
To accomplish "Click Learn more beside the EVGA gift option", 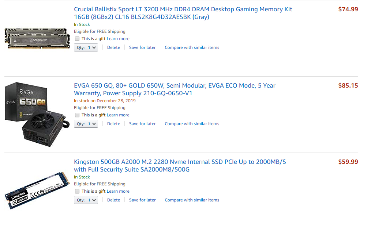I will 118,115.
